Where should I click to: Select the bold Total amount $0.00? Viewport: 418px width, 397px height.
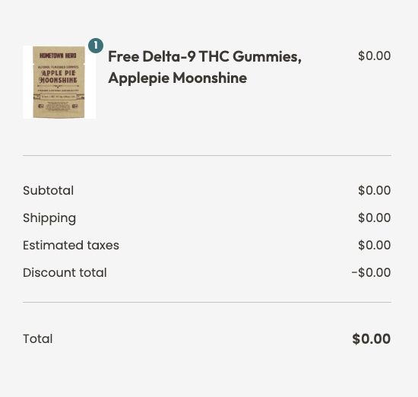coord(372,339)
